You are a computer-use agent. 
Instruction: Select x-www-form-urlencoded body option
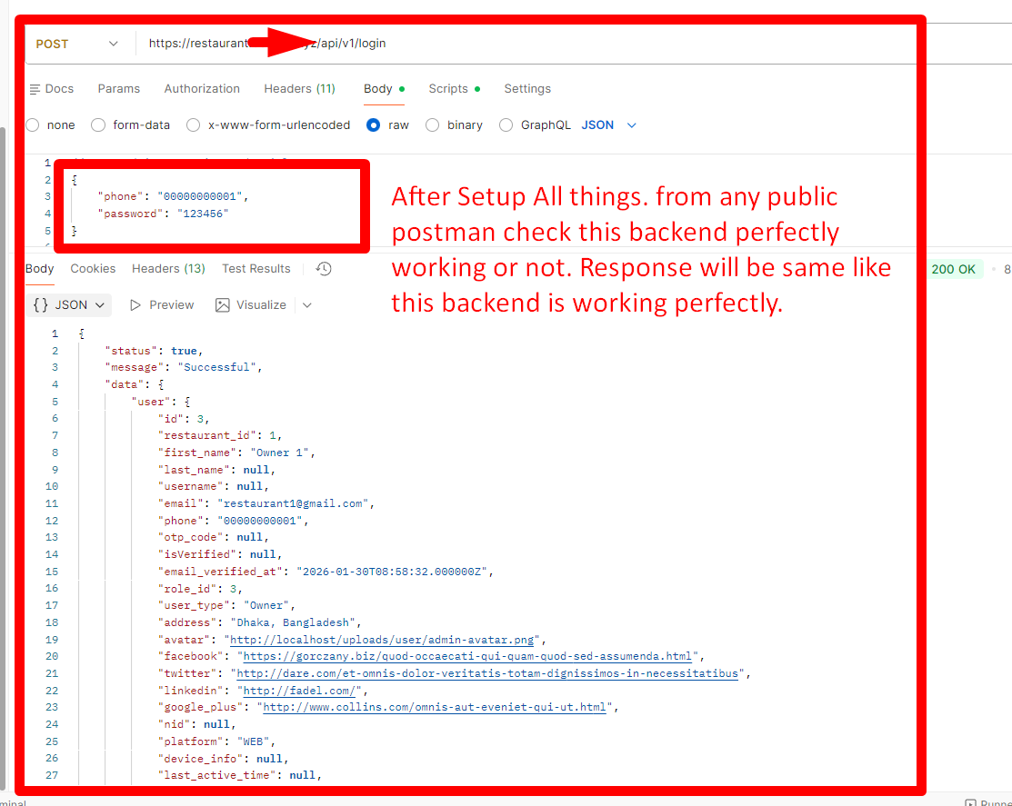coord(194,125)
